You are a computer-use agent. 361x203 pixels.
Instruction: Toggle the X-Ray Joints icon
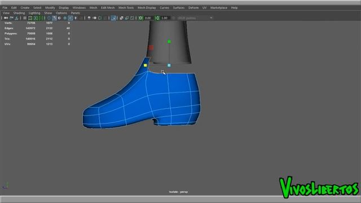point(132,18)
